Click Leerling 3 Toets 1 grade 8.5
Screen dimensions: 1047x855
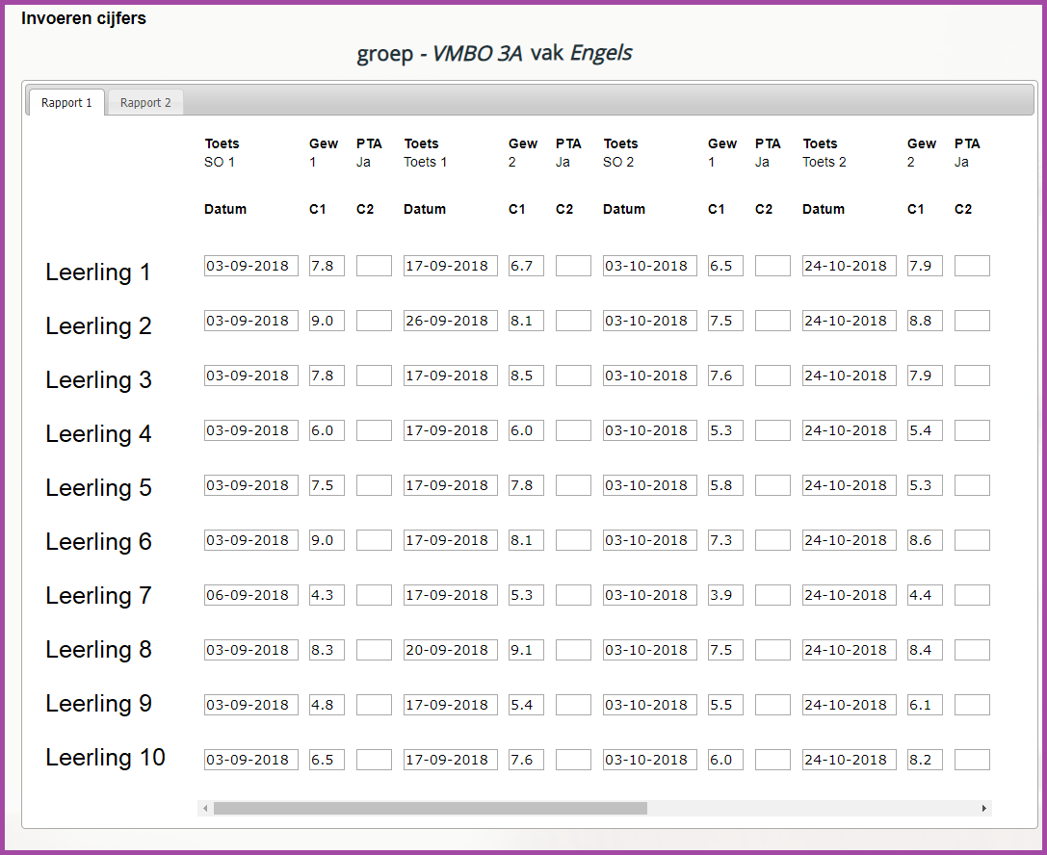[526, 376]
